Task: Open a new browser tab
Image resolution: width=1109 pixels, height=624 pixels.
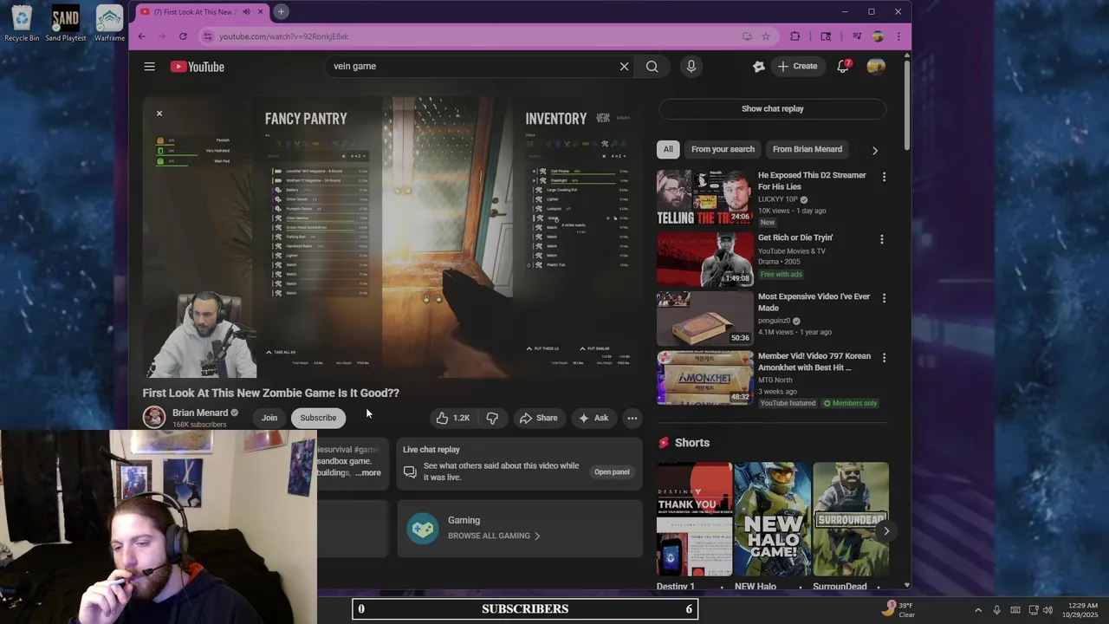Action: [281, 11]
